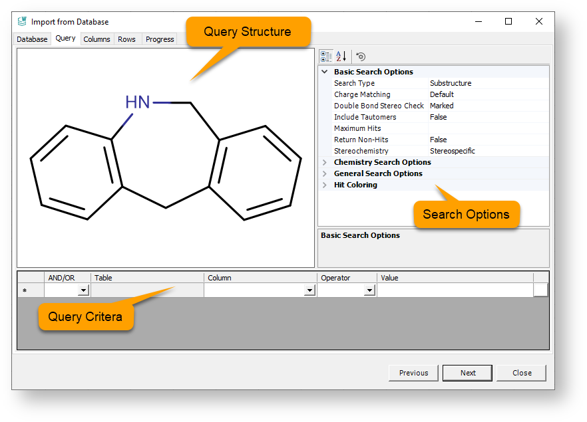Switch to categorized property view
The image size is (587, 422).
coord(326,56)
